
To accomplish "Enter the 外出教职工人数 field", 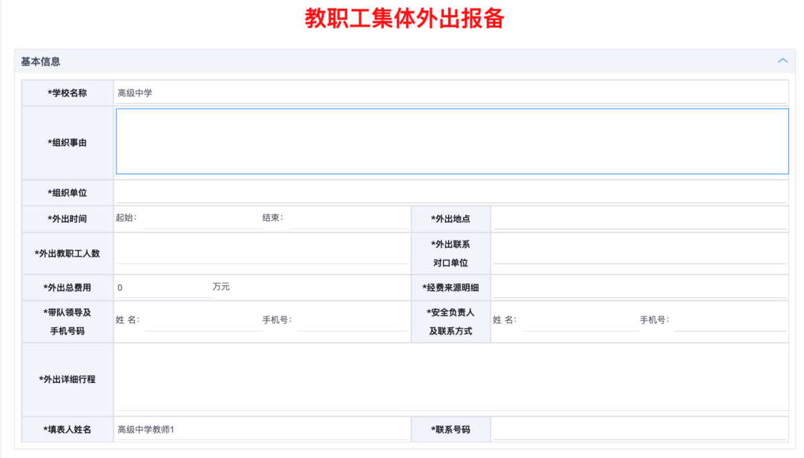I will (262, 253).
